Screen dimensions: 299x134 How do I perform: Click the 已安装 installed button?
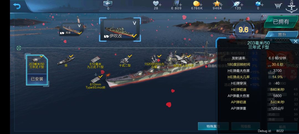(x=37, y=79)
